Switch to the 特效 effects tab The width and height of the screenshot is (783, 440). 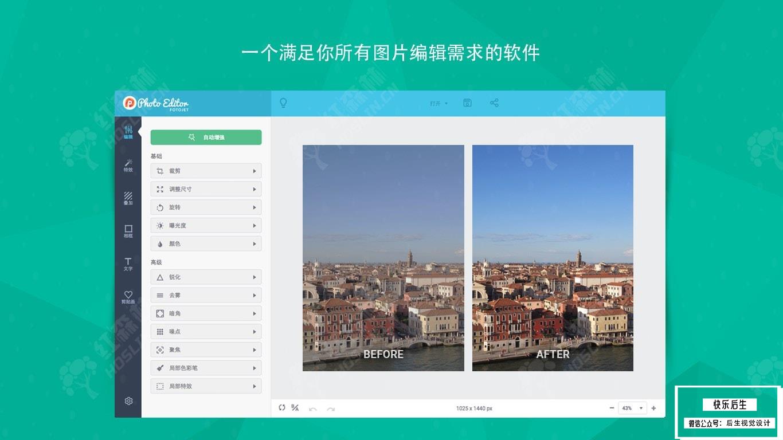click(128, 166)
